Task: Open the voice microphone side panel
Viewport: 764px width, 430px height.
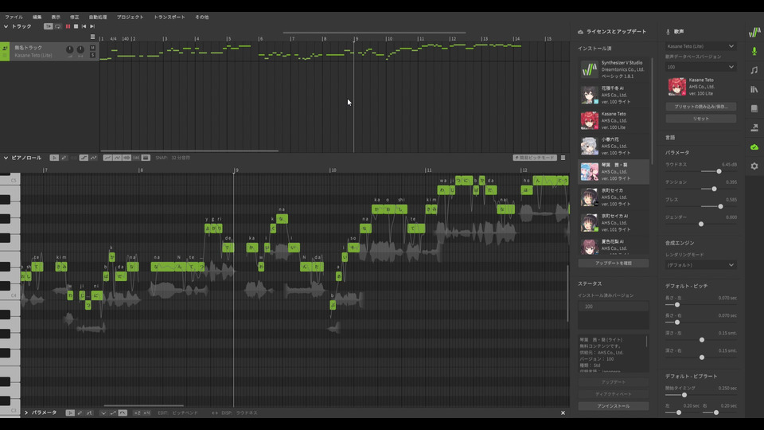Action: coord(754,51)
